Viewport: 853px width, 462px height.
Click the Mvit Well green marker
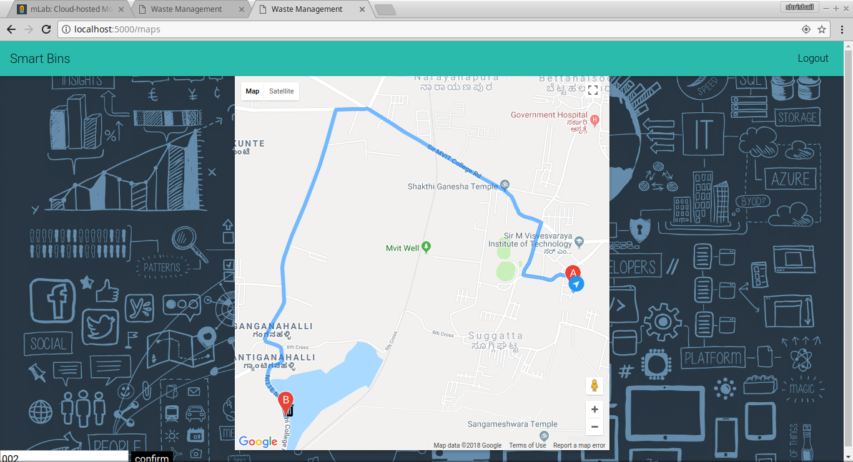pos(426,248)
